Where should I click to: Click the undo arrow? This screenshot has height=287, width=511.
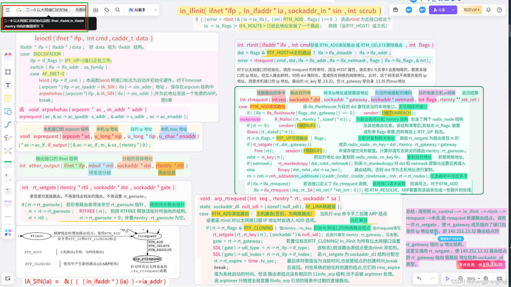[419, 278]
